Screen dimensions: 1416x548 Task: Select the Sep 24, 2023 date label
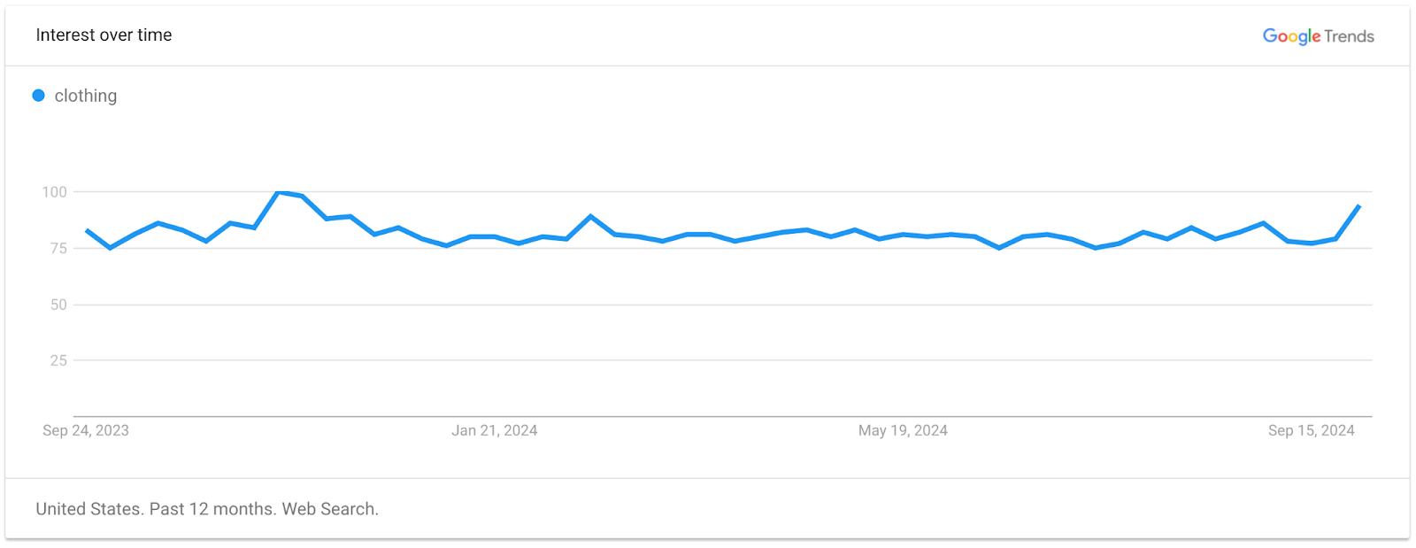(86, 430)
